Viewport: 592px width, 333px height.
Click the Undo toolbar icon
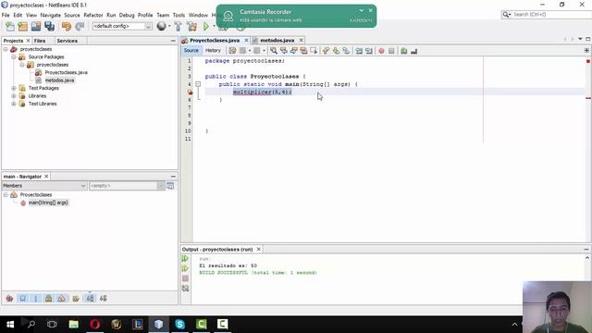point(67,27)
